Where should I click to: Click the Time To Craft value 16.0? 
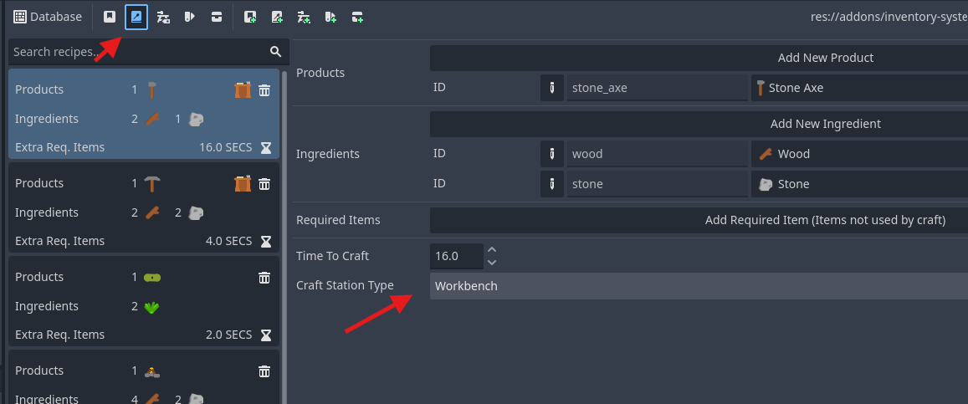456,256
